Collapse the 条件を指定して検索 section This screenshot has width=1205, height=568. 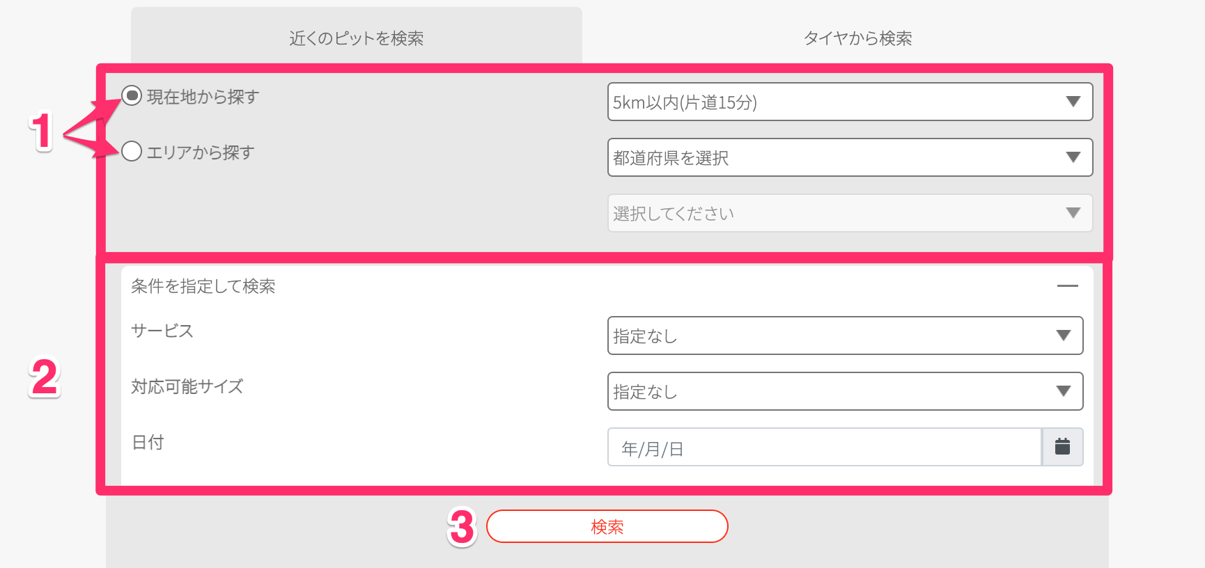pyautogui.click(x=1067, y=286)
